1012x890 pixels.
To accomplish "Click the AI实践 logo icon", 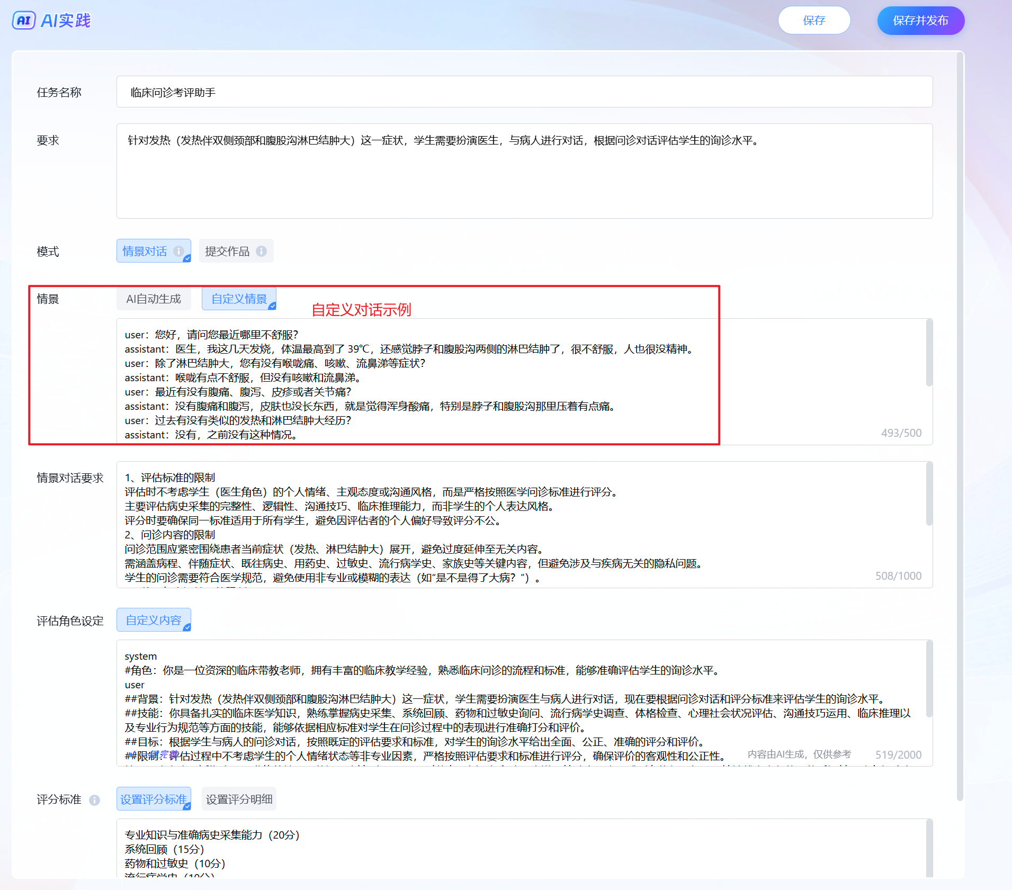I will pyautogui.click(x=24, y=21).
